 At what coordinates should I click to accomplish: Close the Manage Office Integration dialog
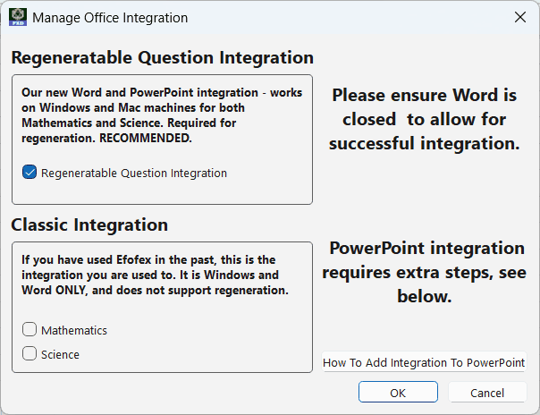pos(519,17)
